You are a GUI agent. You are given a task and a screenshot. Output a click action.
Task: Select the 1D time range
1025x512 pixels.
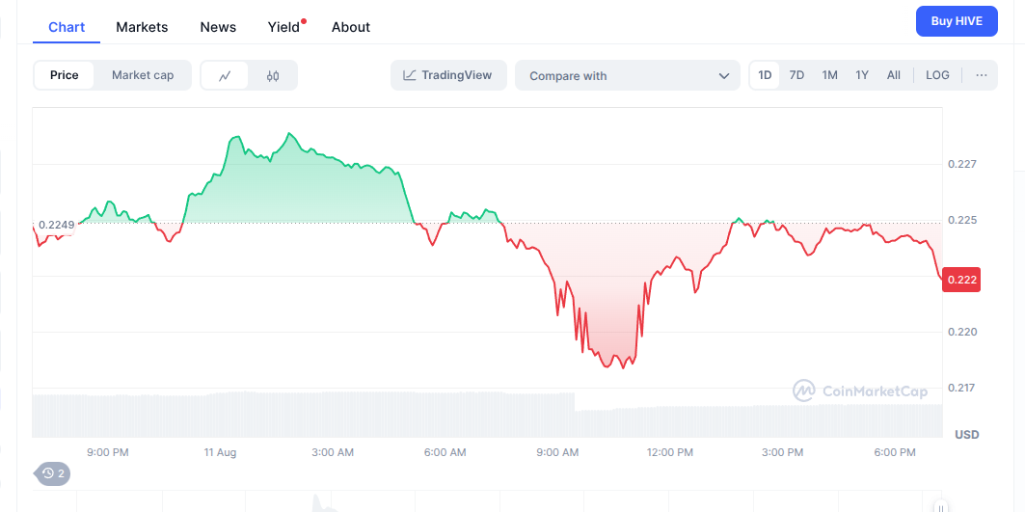765,75
